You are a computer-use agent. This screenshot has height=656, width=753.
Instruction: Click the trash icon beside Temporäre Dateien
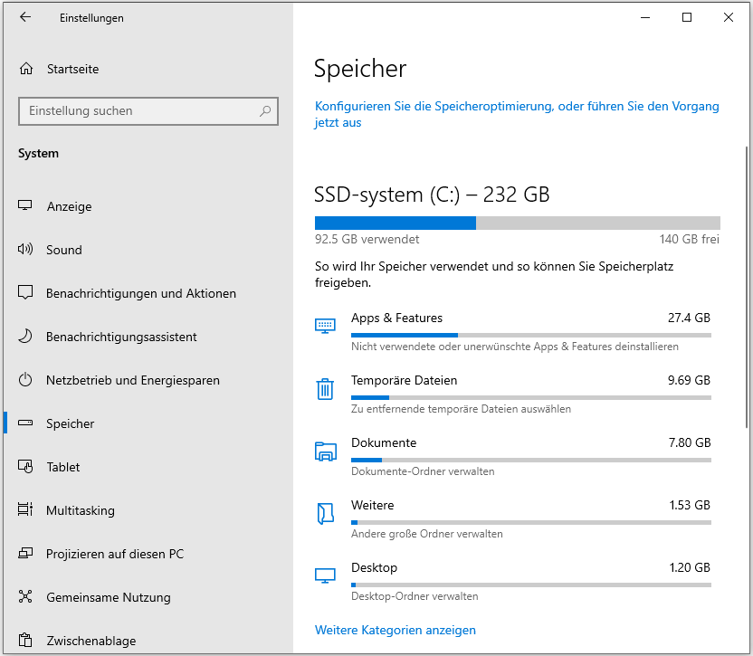(325, 389)
